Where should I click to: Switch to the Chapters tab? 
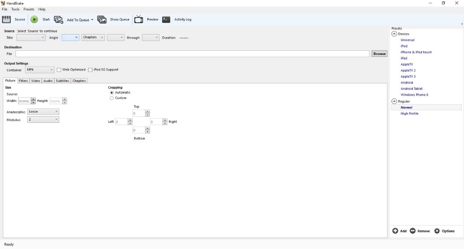coord(79,81)
